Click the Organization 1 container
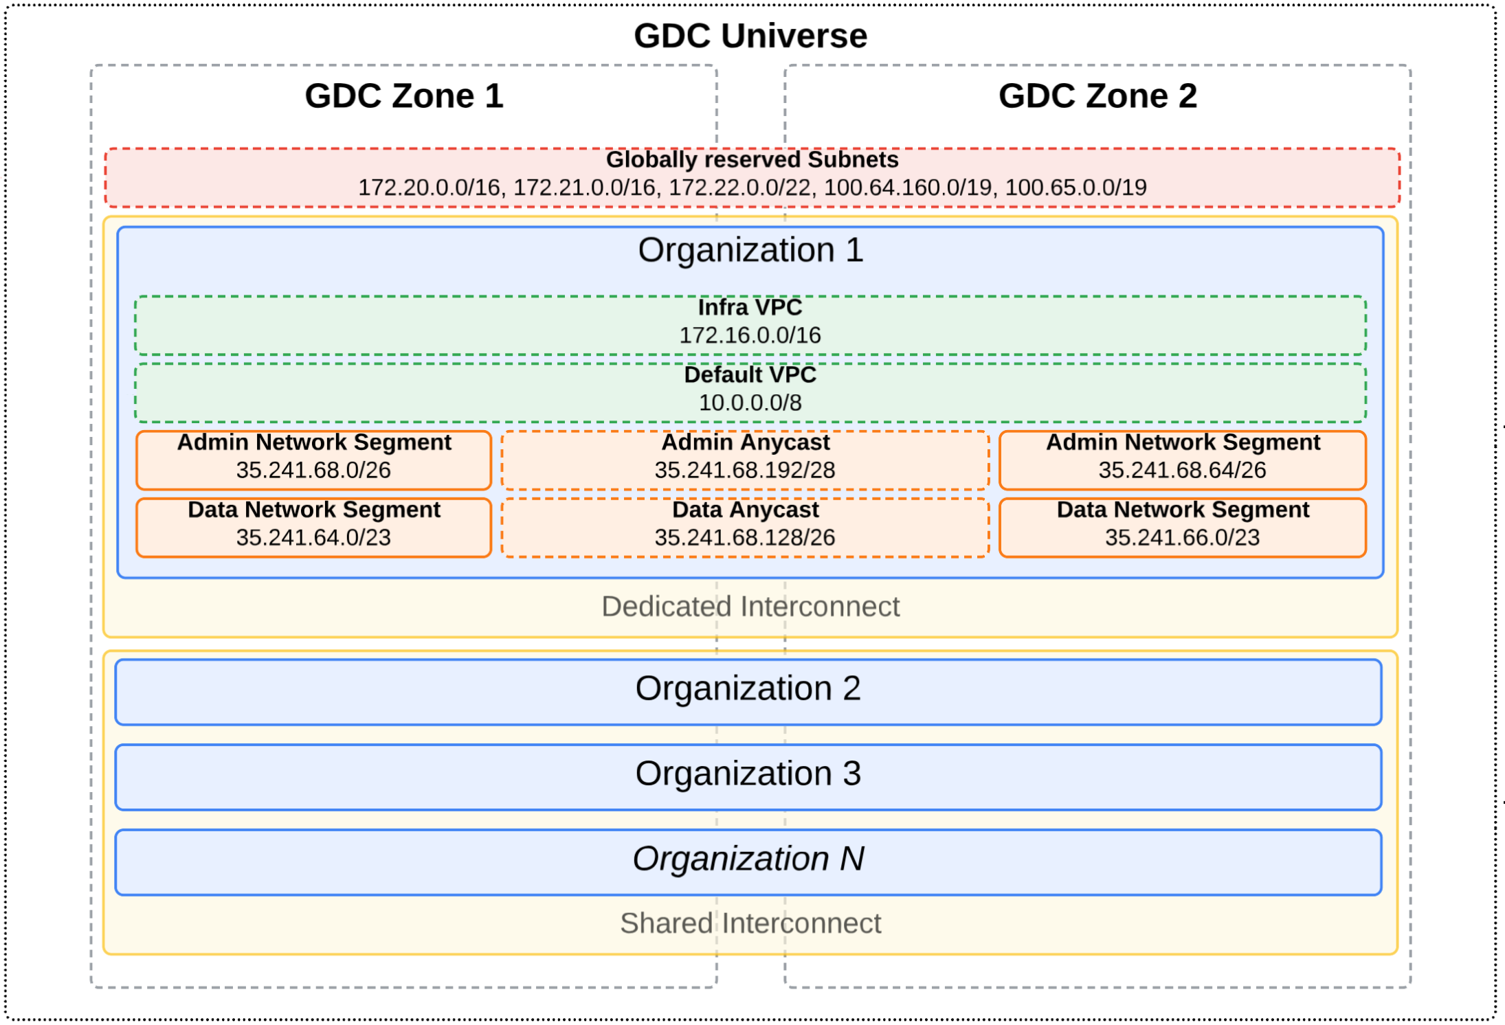The image size is (1505, 1025). (x=749, y=251)
